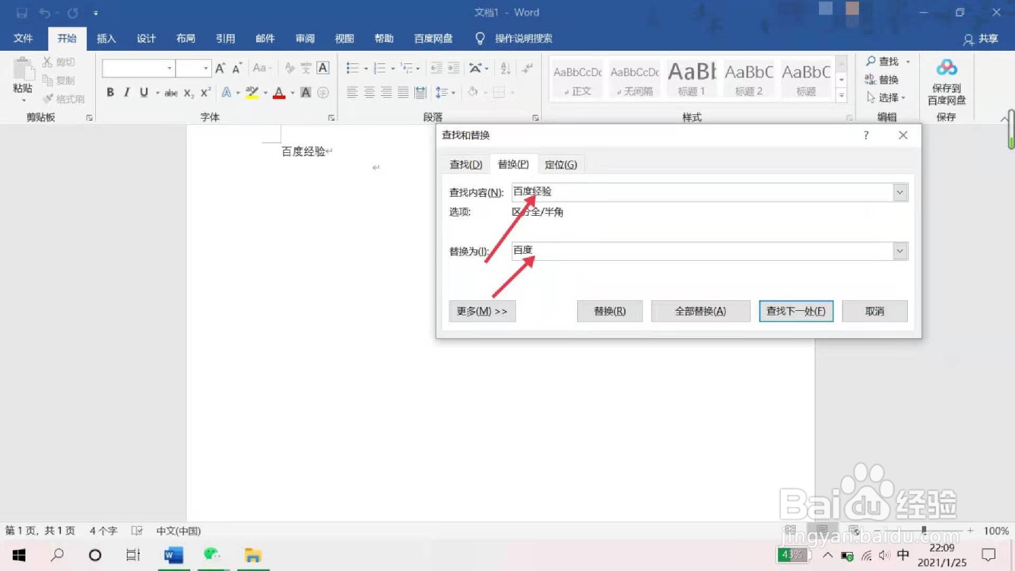Click the Save icon in quick access toolbar
1015x571 pixels.
(22, 13)
